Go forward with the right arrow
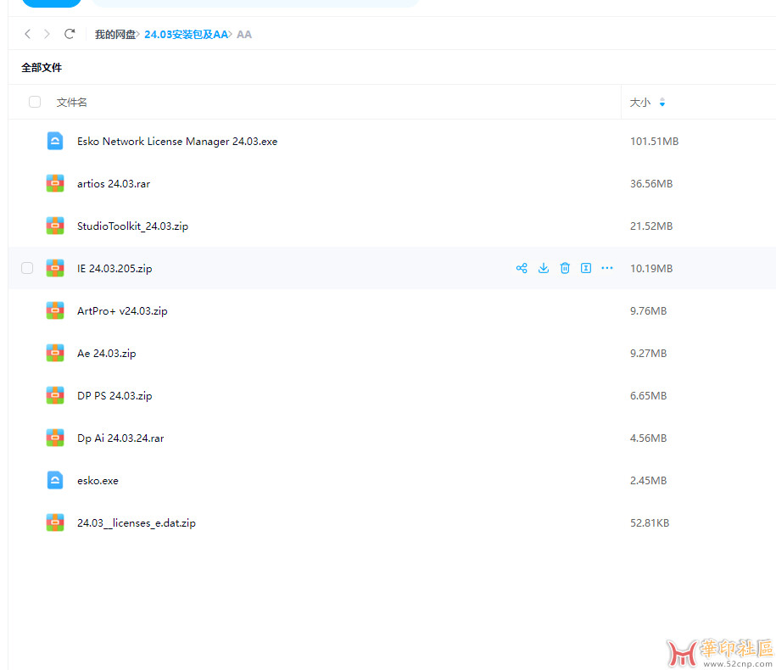Screen dimensions: 776x670 point(47,34)
